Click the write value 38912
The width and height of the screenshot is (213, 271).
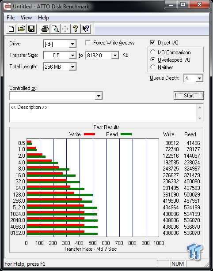point(172,143)
